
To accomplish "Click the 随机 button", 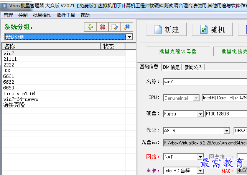I will point(212,29).
